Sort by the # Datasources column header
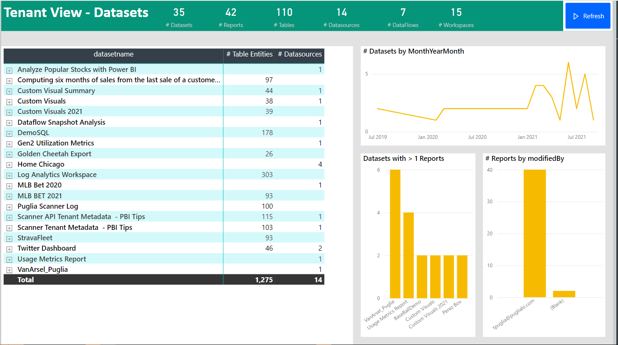Viewport: 618px width, 345px height. (300, 54)
